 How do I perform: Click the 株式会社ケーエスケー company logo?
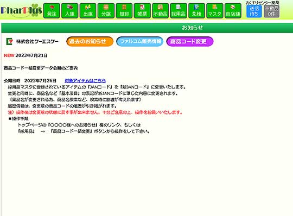32,41
